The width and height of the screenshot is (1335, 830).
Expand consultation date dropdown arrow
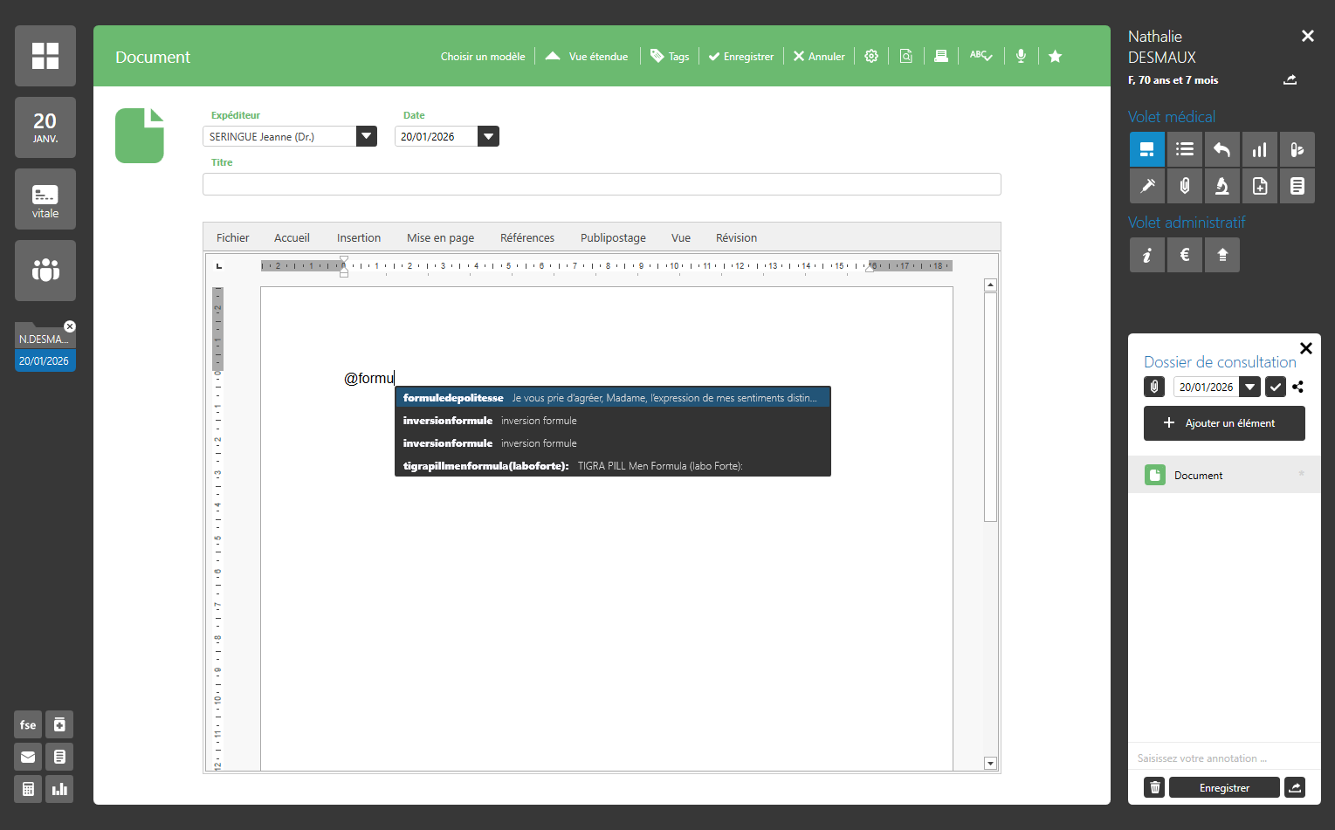[x=1250, y=387]
